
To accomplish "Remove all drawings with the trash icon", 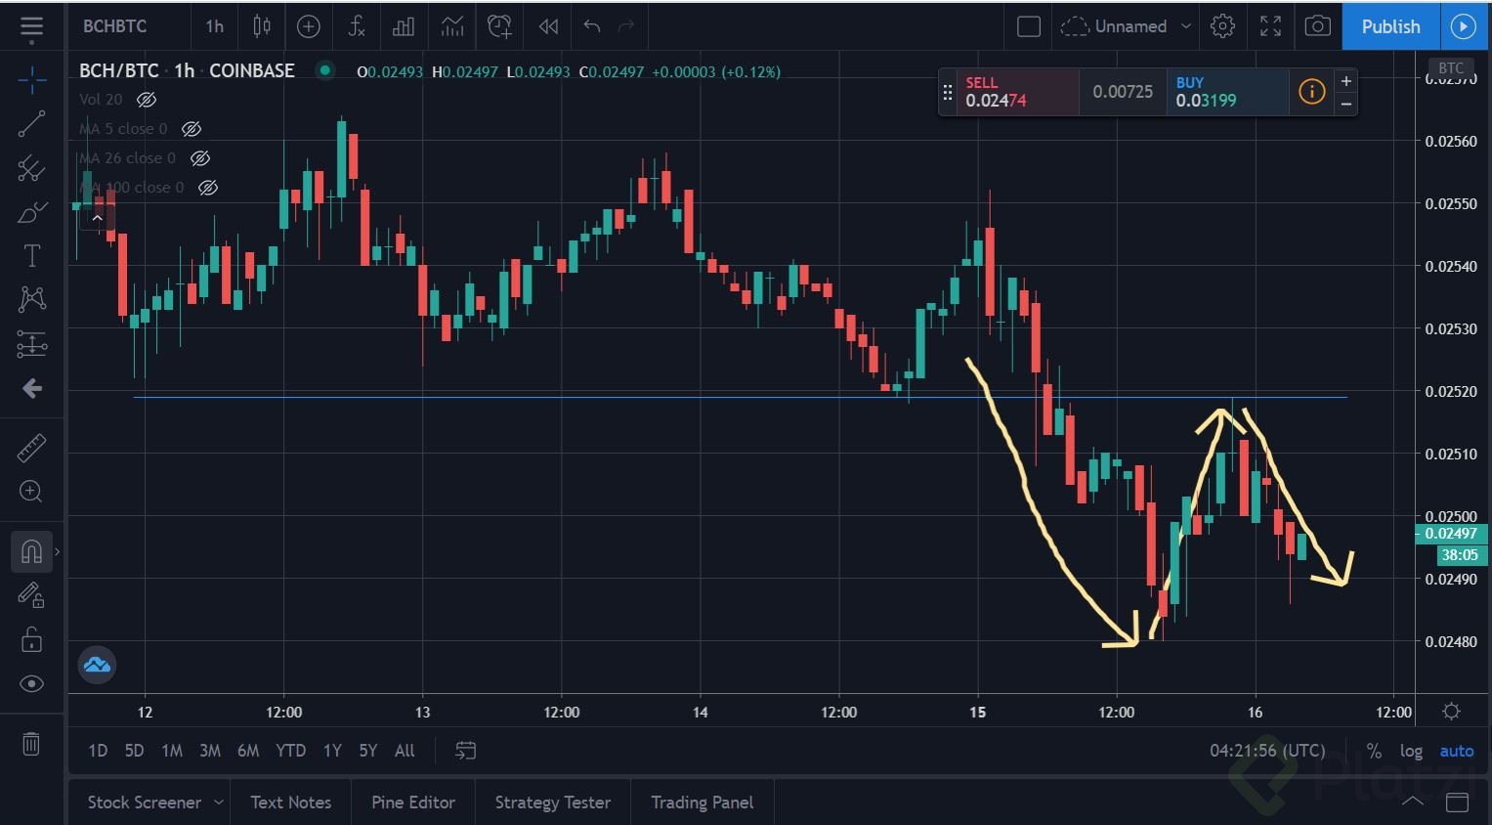I will (x=31, y=744).
